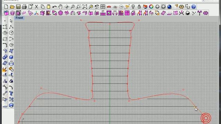
Task: Choose the Rectangle tool
Action: [5, 39]
